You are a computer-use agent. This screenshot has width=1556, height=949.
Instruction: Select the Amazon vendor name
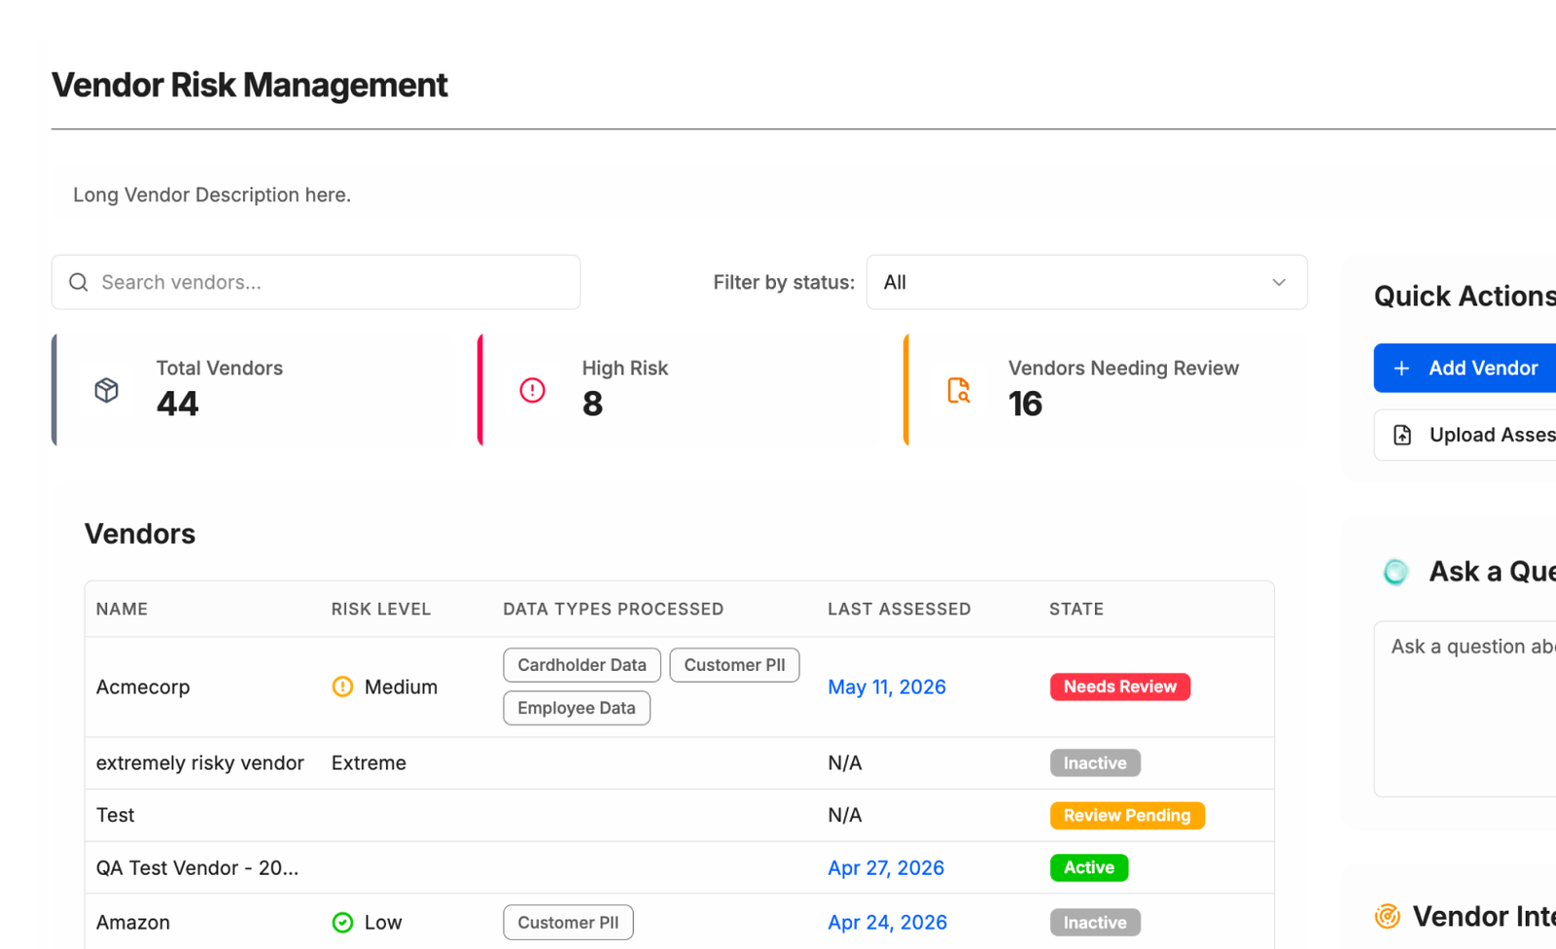133,922
